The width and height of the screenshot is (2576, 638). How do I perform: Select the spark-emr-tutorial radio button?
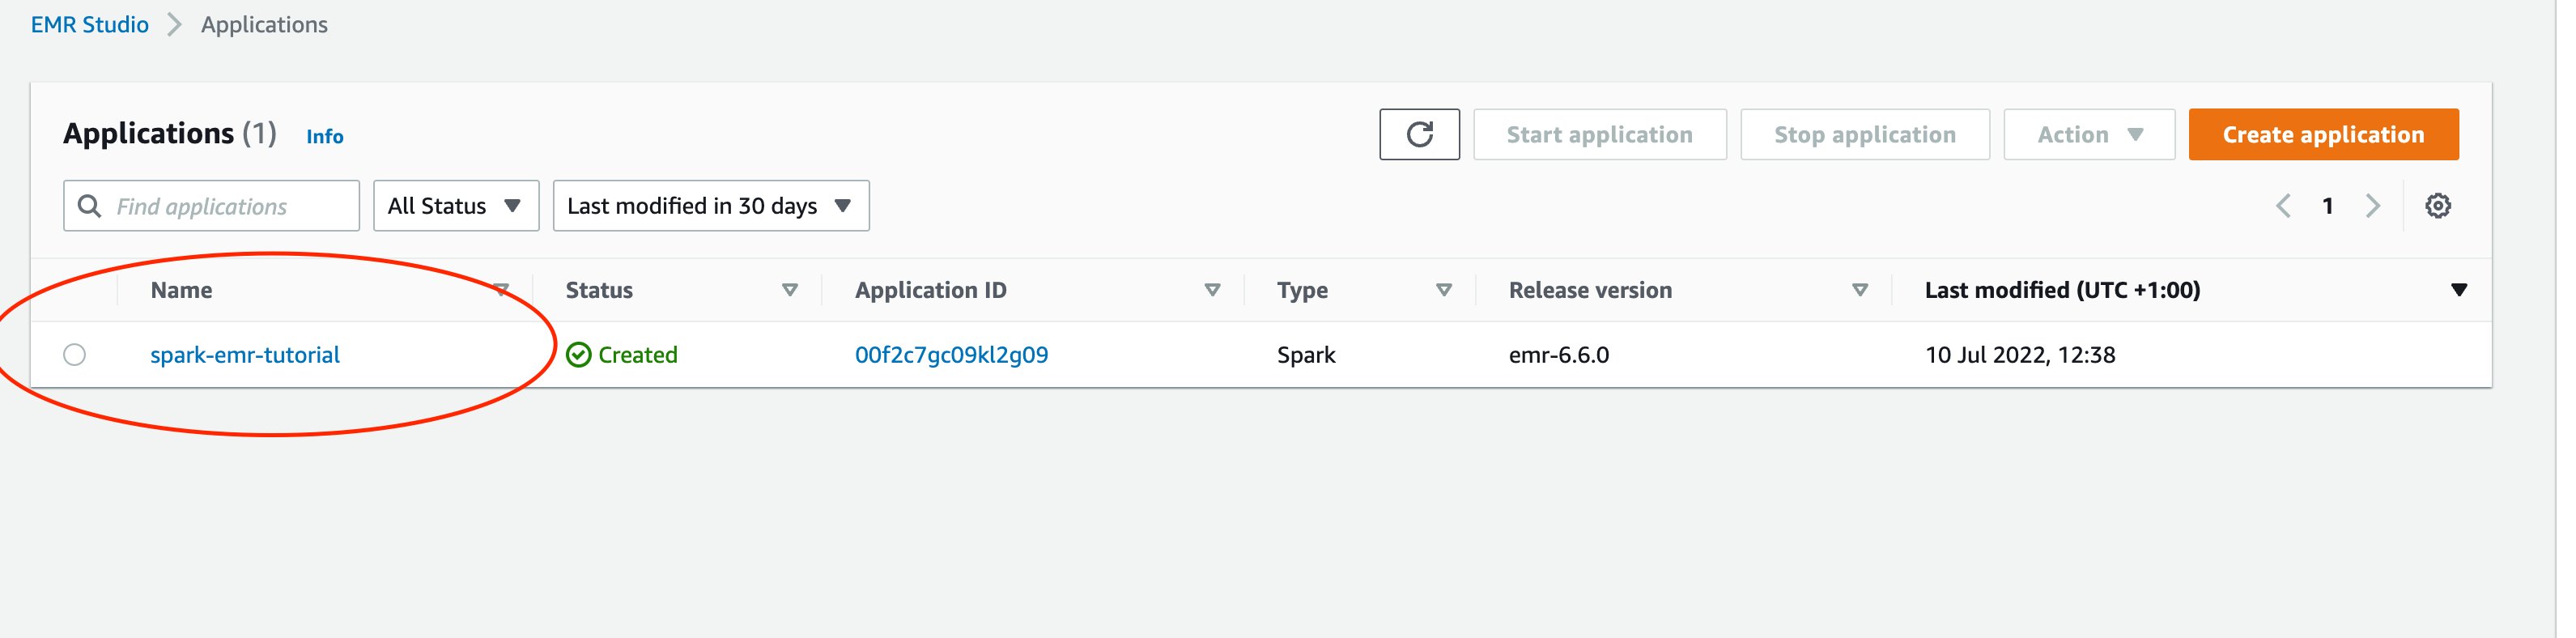(x=75, y=355)
